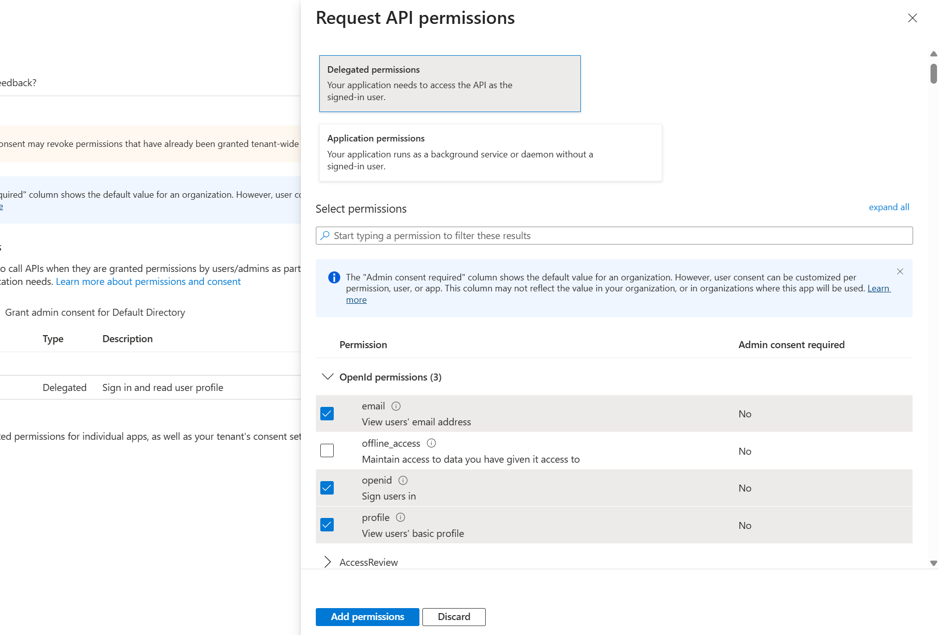Image resolution: width=939 pixels, height=635 pixels.
Task: Collapse the OpenId permissions section
Action: tap(327, 377)
